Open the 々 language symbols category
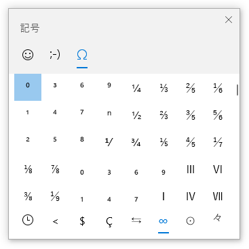The height and width of the screenshot is (249, 249). coord(218,219)
